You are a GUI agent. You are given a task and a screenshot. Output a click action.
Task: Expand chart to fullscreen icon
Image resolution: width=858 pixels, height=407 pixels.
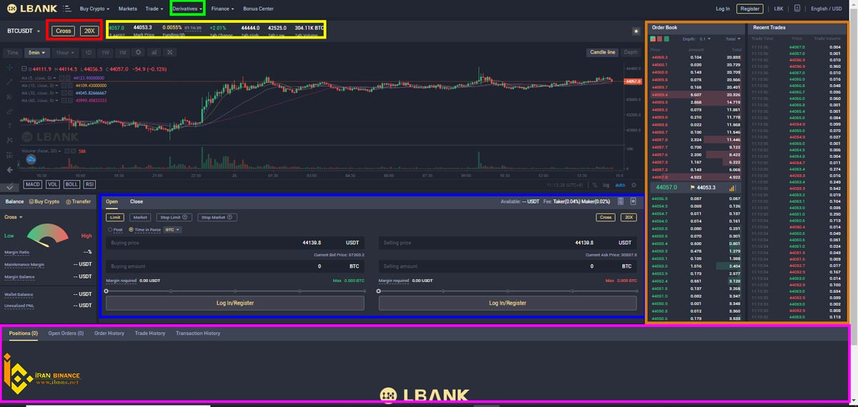point(169,52)
